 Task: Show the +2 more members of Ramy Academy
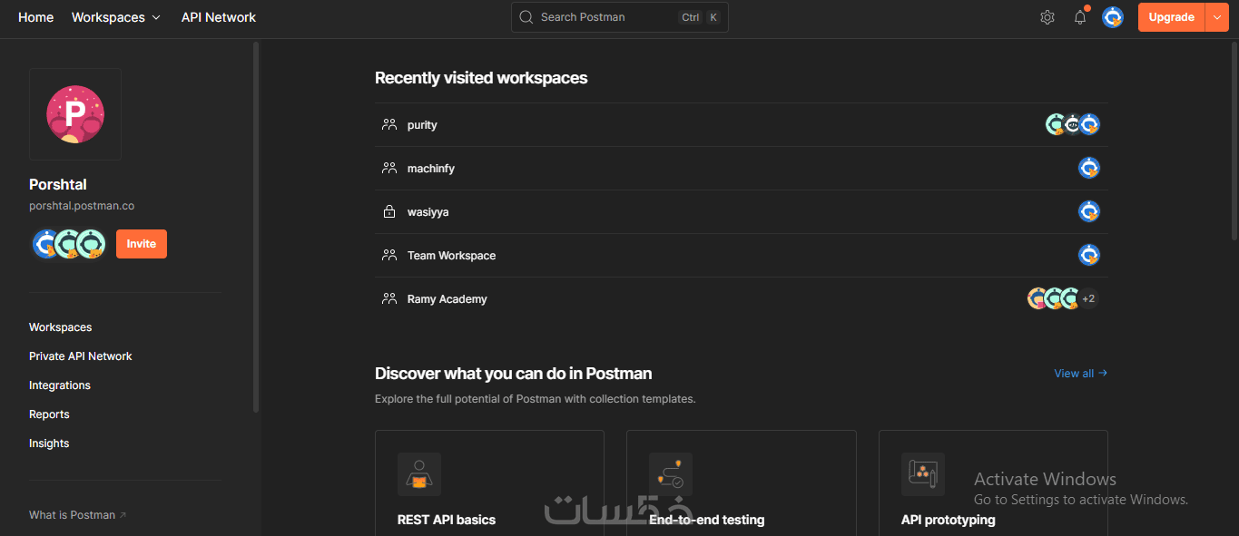click(1088, 298)
